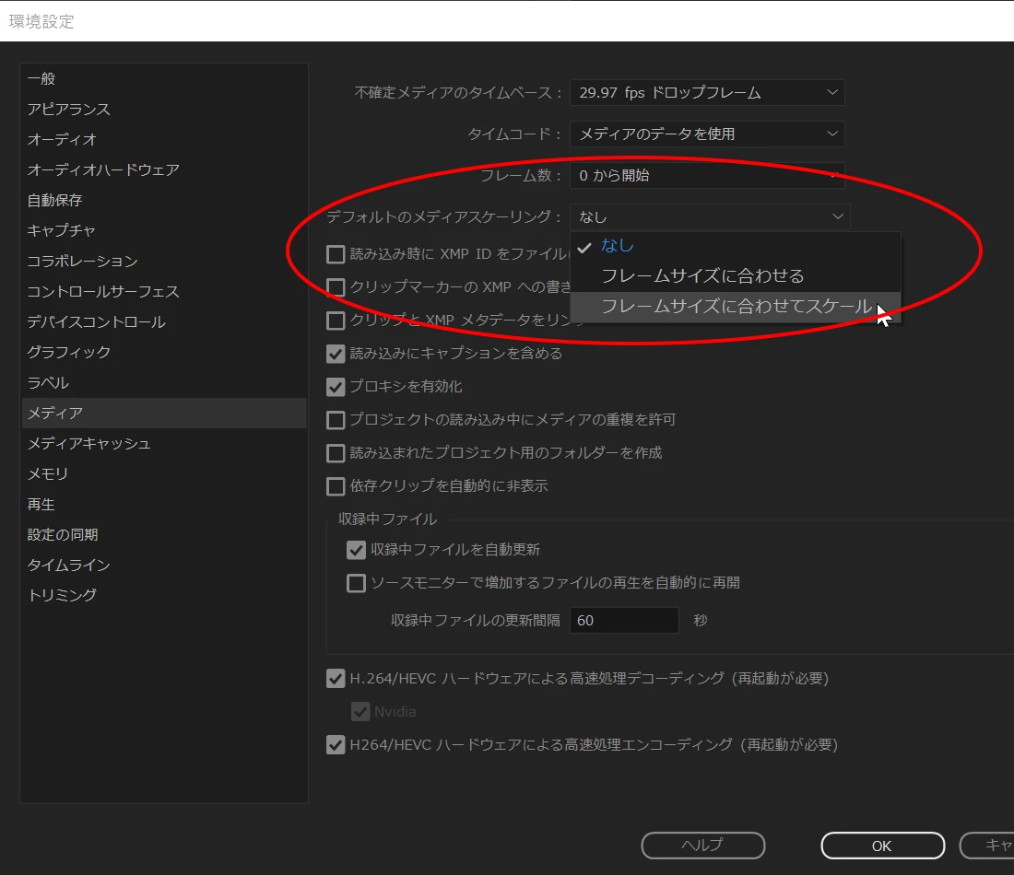Choose なし in scaling options
Image resolution: width=1014 pixels, height=875 pixels.
(736, 246)
